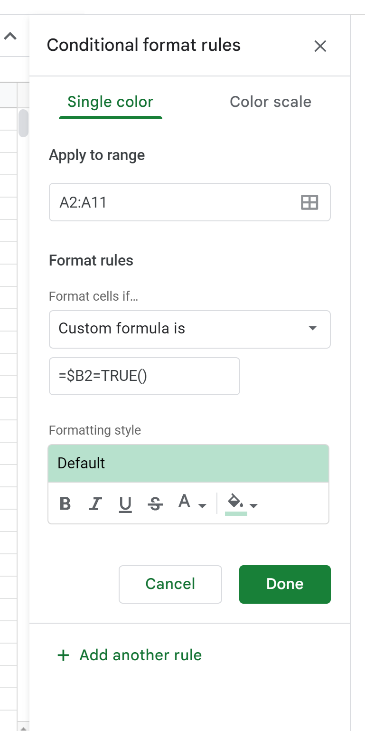365x731 pixels.
Task: Close the Conditional format rules panel
Action: pos(320,46)
